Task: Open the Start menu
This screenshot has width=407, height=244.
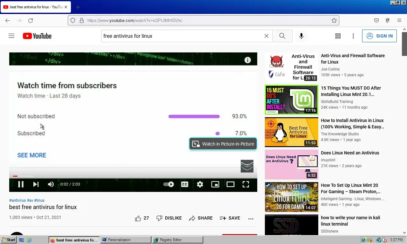Action: coord(9,240)
